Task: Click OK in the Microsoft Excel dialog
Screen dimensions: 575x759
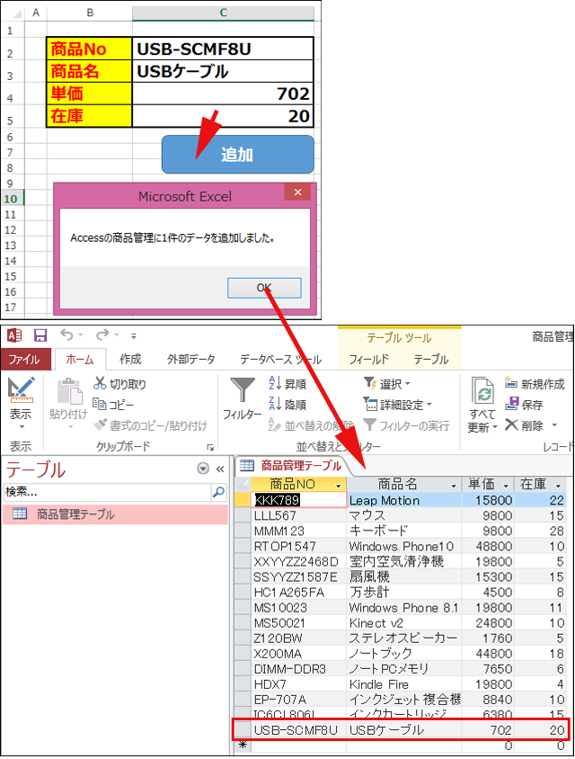Action: pos(263,288)
